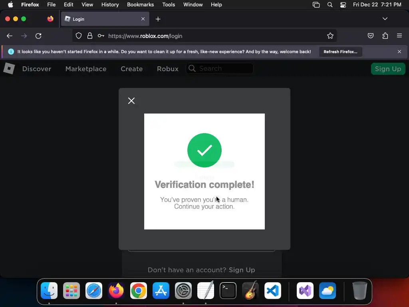409x307 pixels.
Task: Open the Apple menu
Action: pyautogui.click(x=10, y=4)
